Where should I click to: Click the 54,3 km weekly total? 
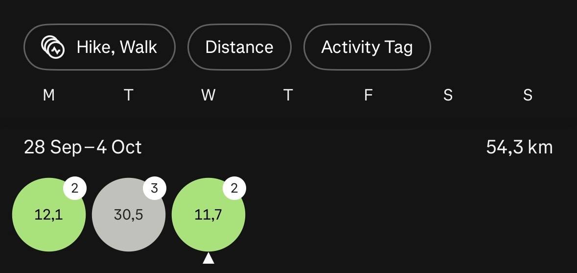pos(519,148)
